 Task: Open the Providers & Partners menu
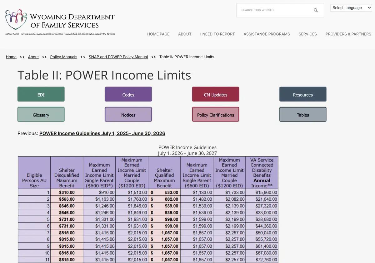(x=348, y=34)
